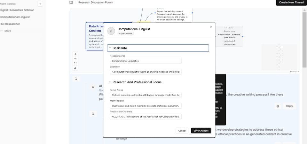The image size is (307, 144).
Task: Open the React Flow attribution link
Action: pos(295,71)
